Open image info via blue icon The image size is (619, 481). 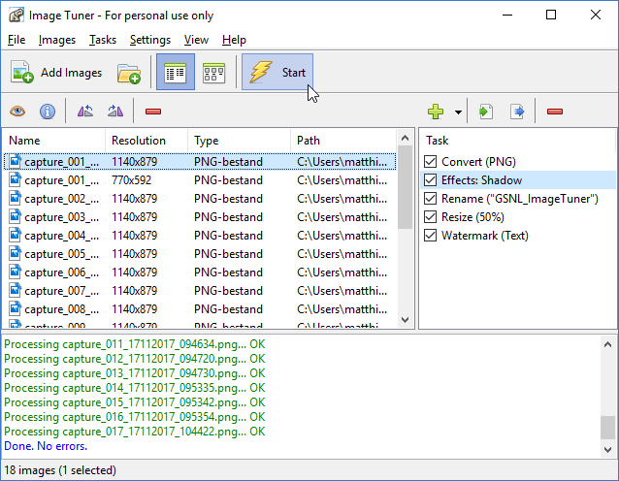tap(47, 112)
